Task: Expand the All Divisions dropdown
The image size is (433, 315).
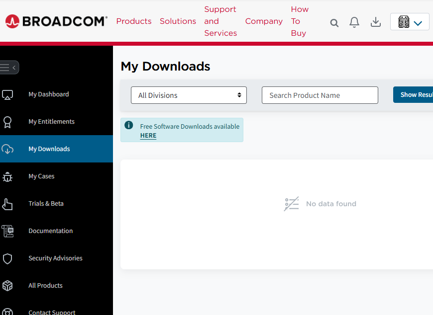Action: (x=189, y=95)
